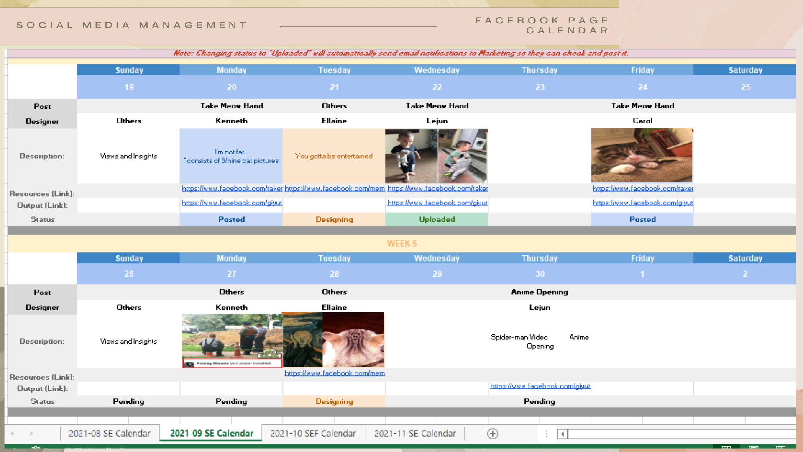Add a new sheet with plus icon
The image size is (803, 452).
pos(493,434)
